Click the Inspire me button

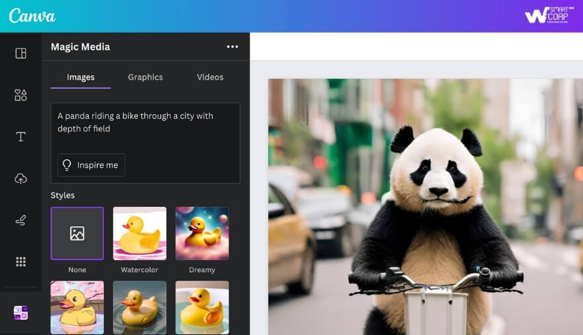pyautogui.click(x=91, y=165)
